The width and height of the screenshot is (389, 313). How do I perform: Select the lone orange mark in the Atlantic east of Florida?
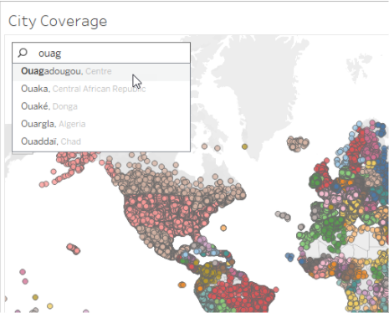tap(223, 228)
